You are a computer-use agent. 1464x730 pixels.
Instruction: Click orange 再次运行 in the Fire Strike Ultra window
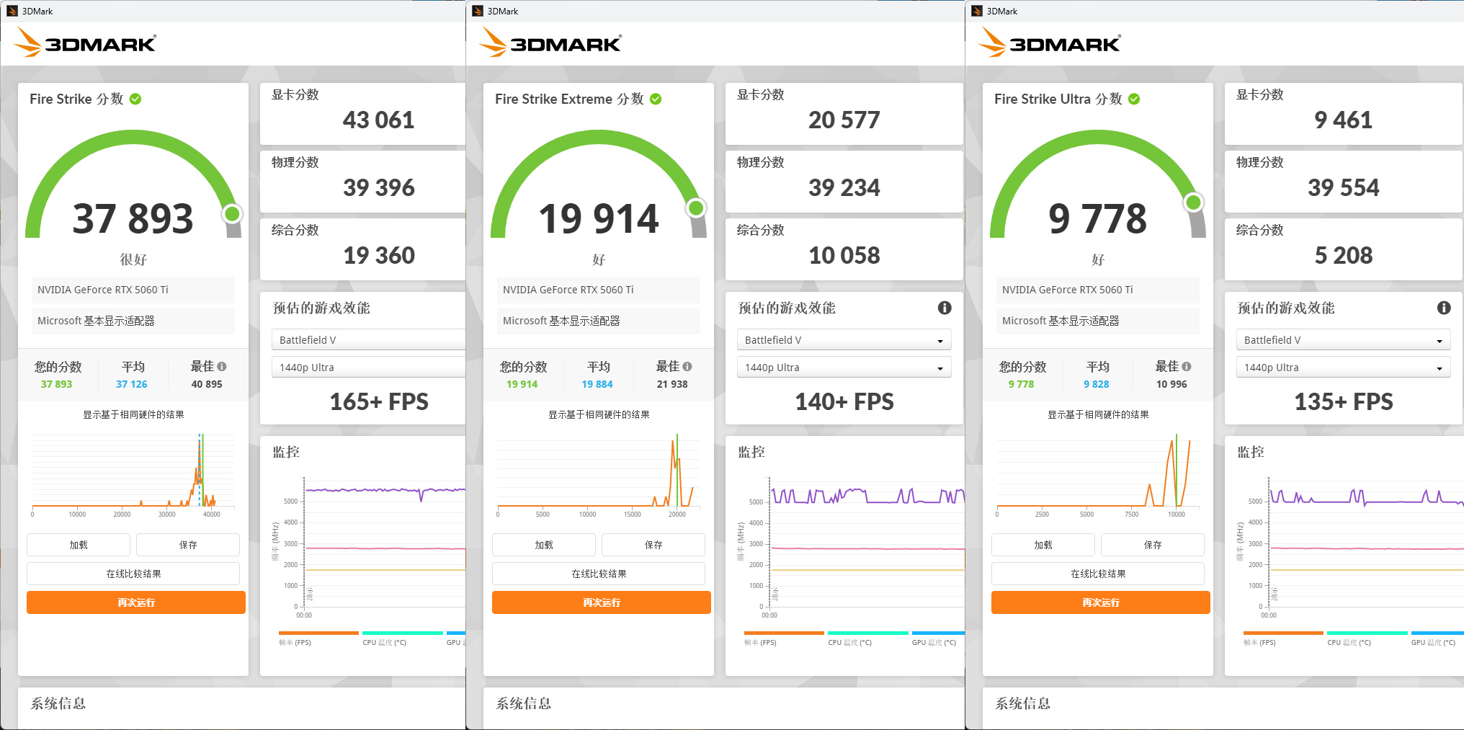pyautogui.click(x=1101, y=602)
